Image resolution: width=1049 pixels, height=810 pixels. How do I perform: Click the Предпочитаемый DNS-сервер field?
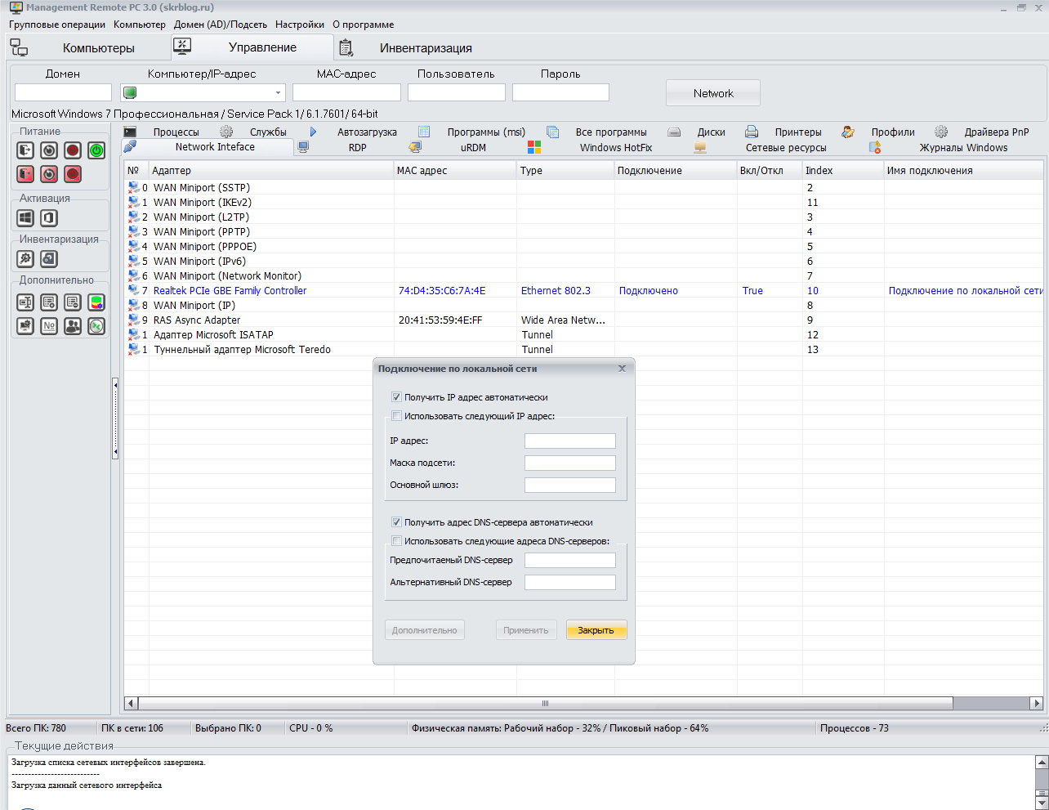point(569,560)
